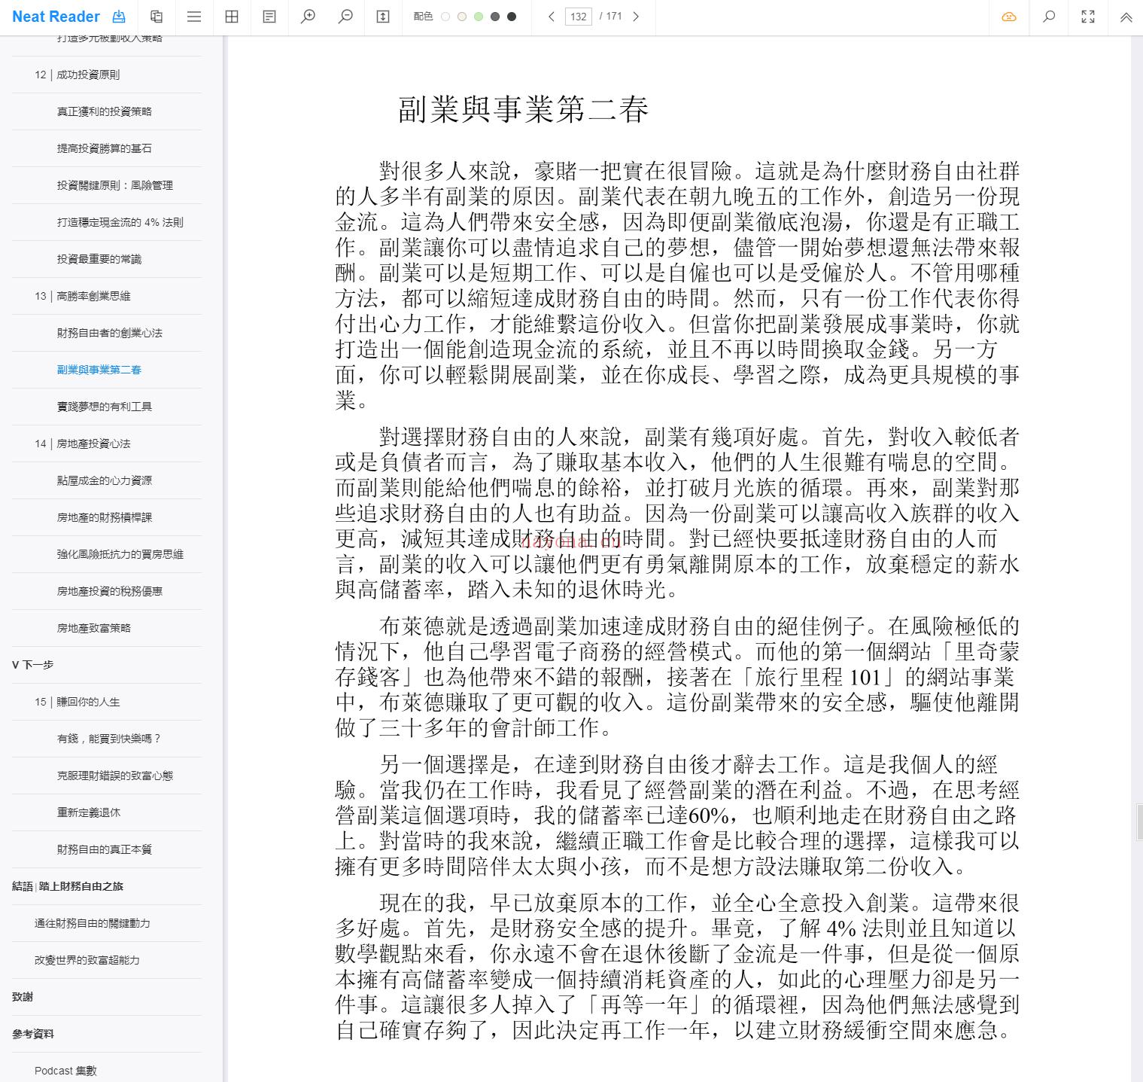Viewport: 1143px width, 1082px height.
Task: Open section 財務自由的真正本質
Action: click(x=105, y=849)
